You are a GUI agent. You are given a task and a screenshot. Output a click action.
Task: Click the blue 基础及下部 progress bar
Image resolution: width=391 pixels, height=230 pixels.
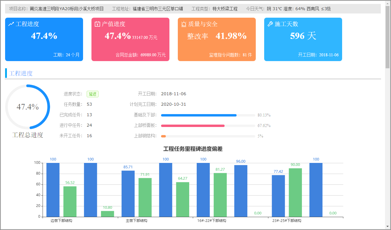pyautogui.click(x=198, y=115)
